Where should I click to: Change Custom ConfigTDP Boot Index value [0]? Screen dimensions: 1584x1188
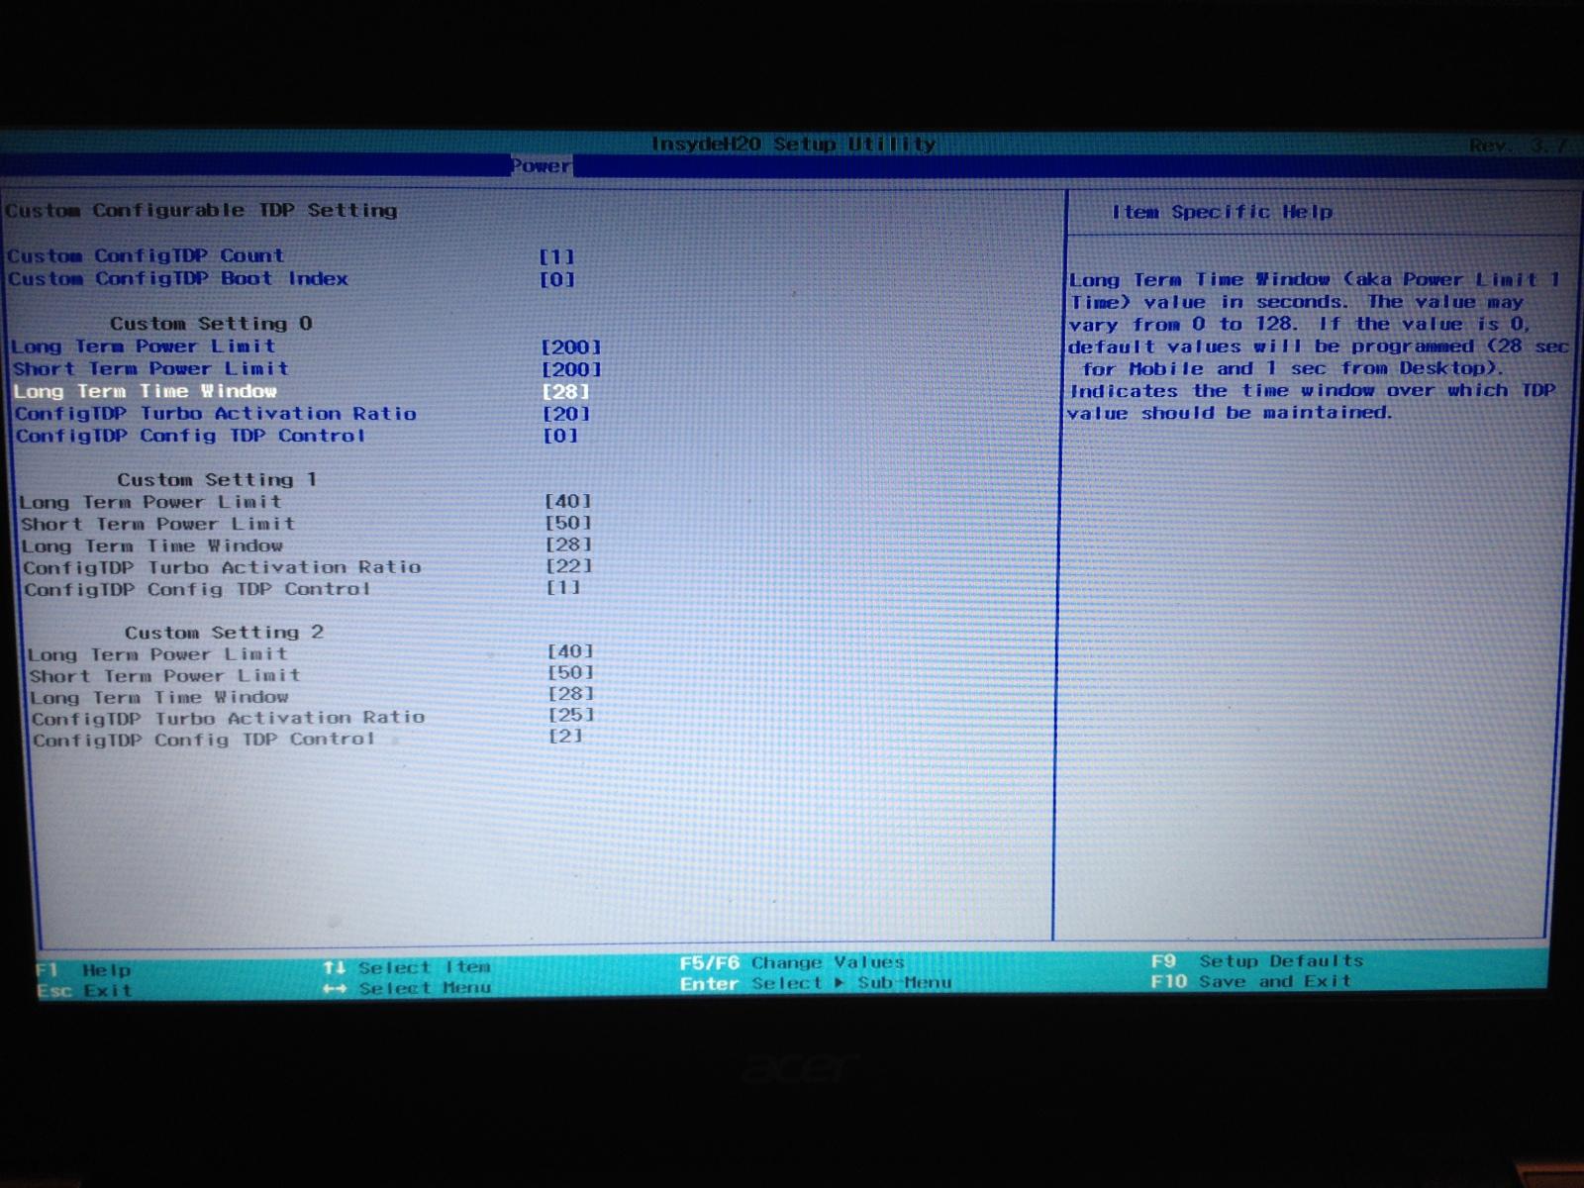pos(556,279)
